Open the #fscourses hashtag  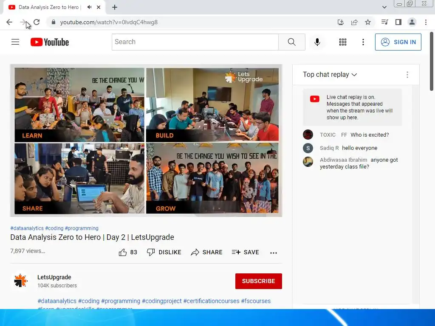coord(256,301)
